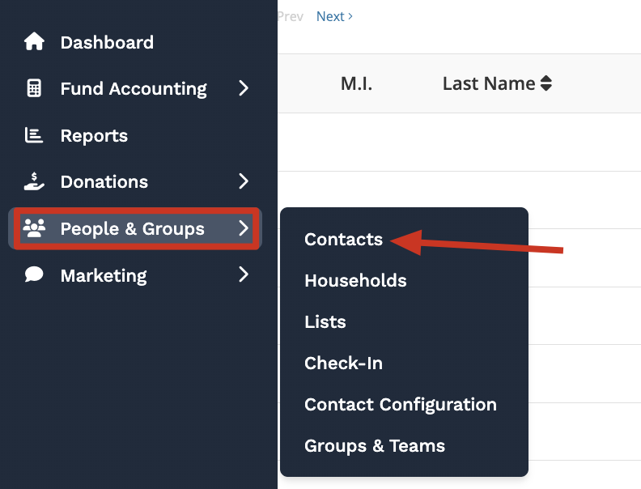Viewport: 641px width, 489px height.
Task: Expand the Fund Accounting submenu chevron
Action: [244, 88]
